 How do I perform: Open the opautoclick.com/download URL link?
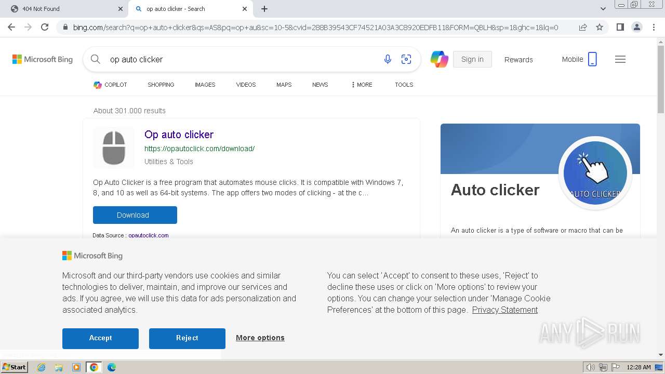coord(199,149)
